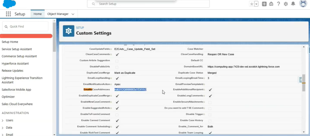Open the user profile avatar
Image resolution: width=310 pixels, height=136 pixels.
(303, 4)
